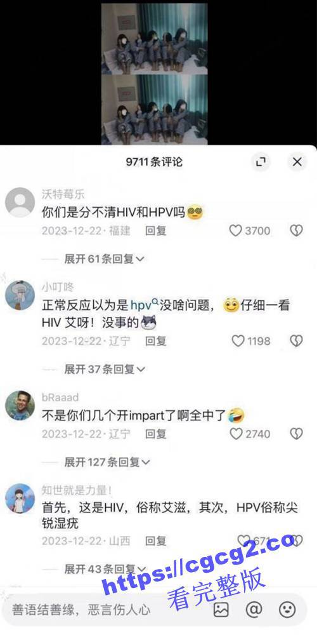Dislike the comment by 沃特莓乐

(296, 231)
